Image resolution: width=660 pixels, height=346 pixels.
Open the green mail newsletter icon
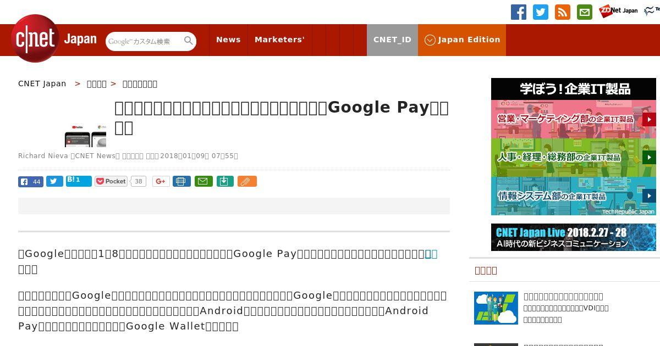(585, 12)
